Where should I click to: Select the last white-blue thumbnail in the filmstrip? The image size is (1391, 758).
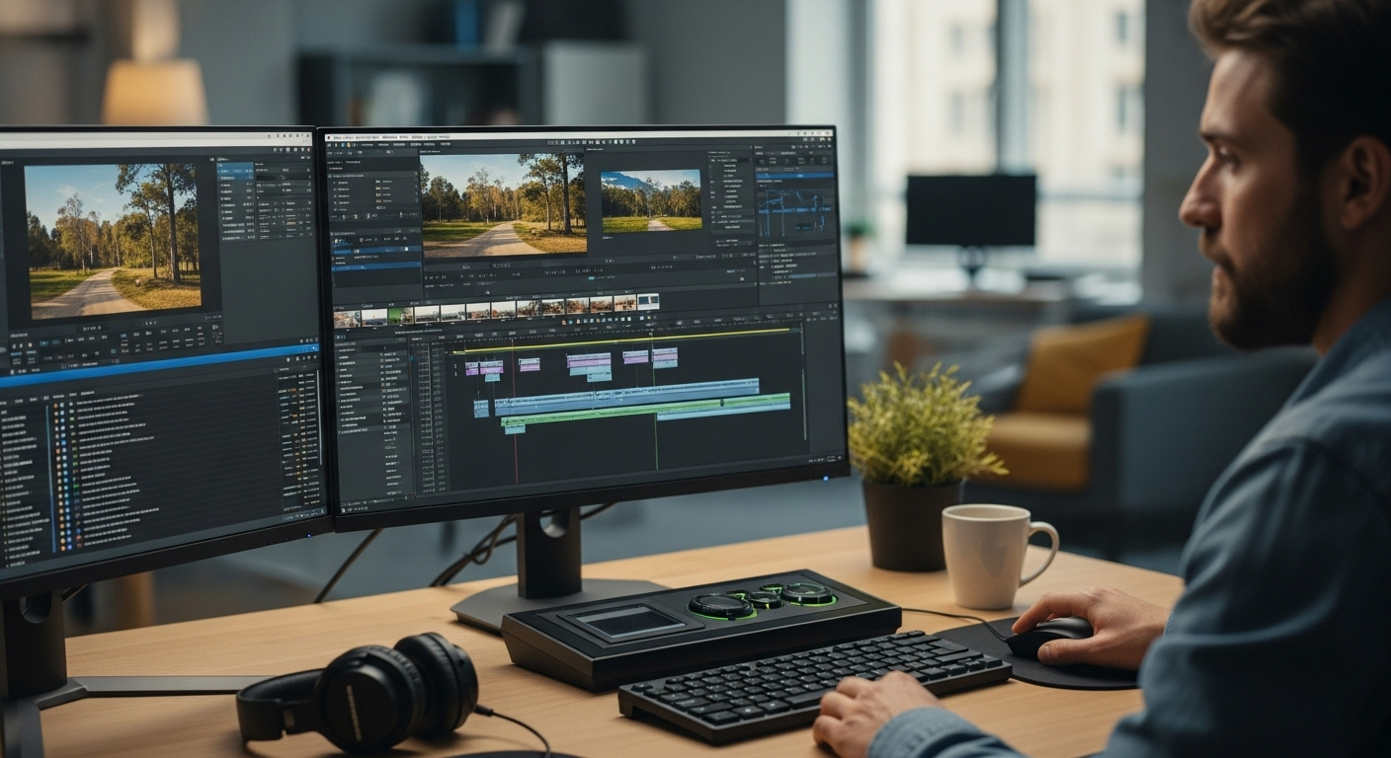(648, 301)
